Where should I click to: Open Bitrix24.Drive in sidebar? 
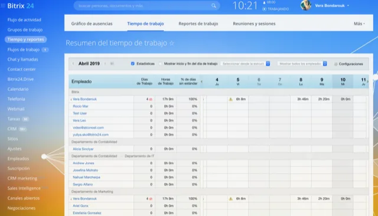(x=21, y=79)
